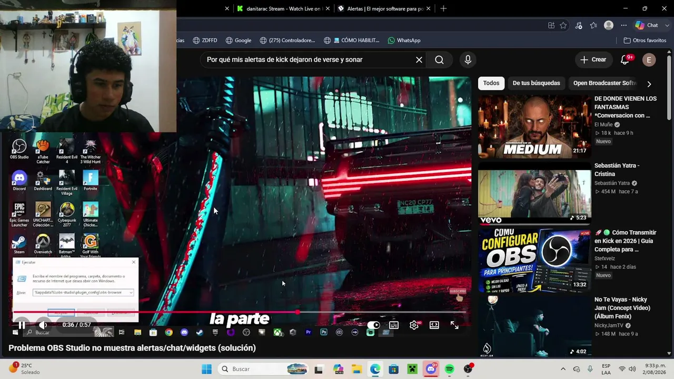
Task: Go to the NickyJamTV channel
Action: point(609,325)
